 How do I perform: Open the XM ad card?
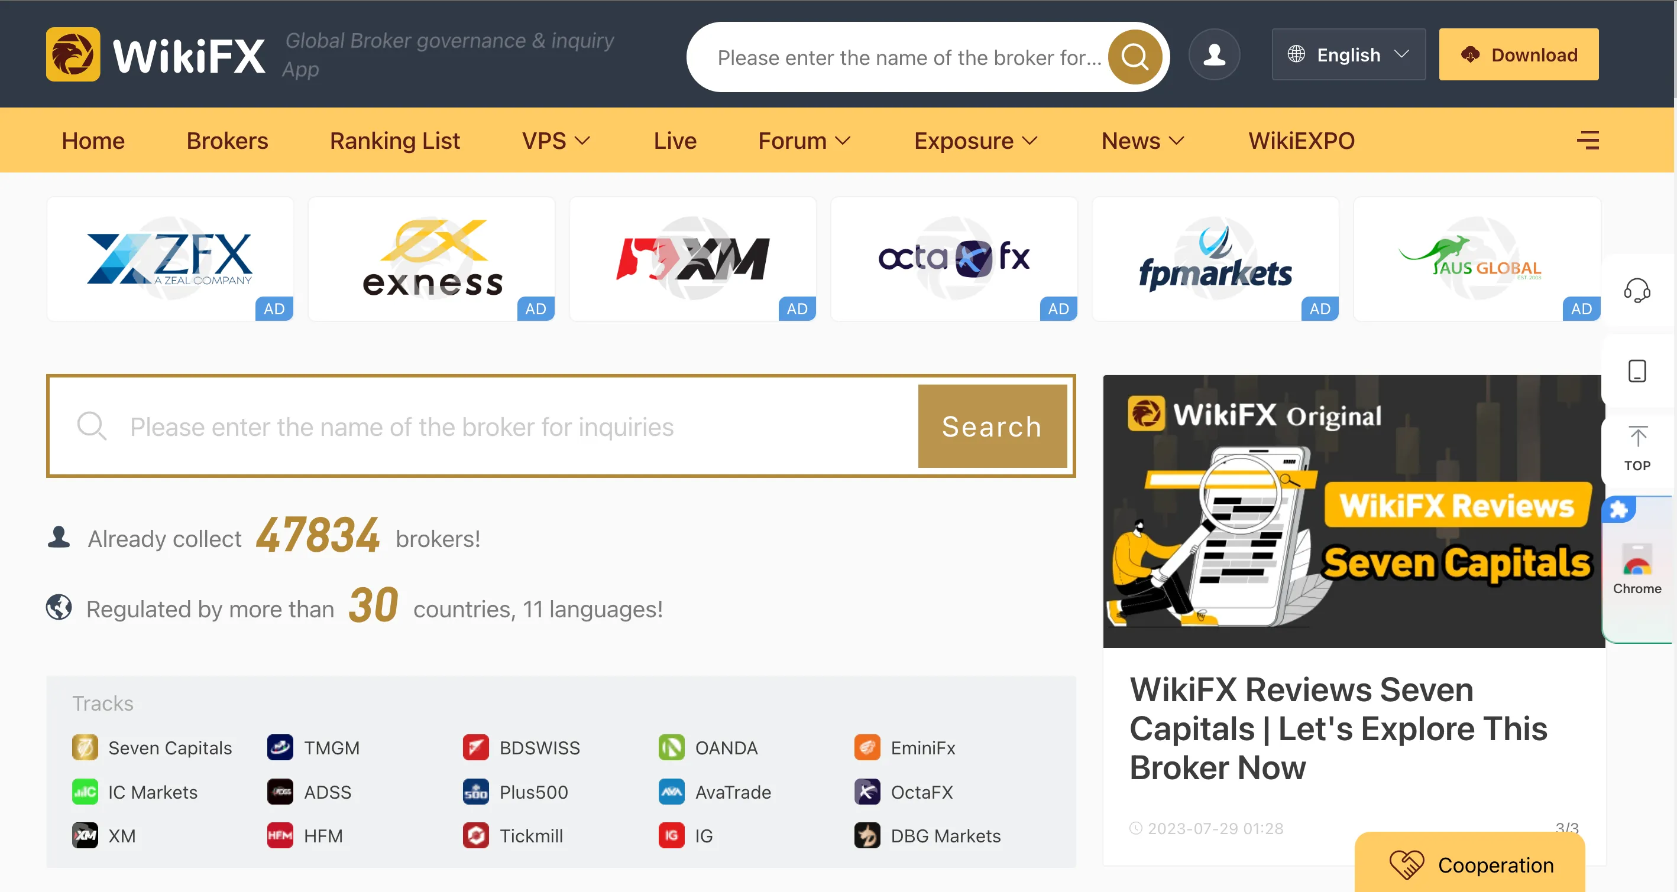point(692,259)
